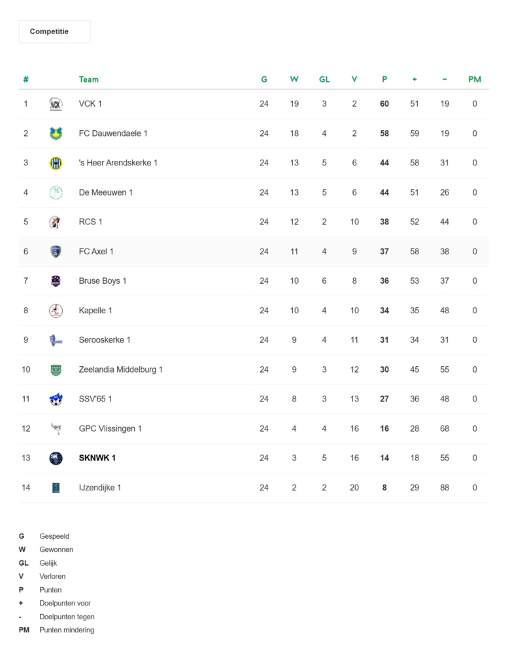This screenshot has width=508, height=650.
Task: Click the Bruse Boys 1 club logo
Action: point(56,281)
